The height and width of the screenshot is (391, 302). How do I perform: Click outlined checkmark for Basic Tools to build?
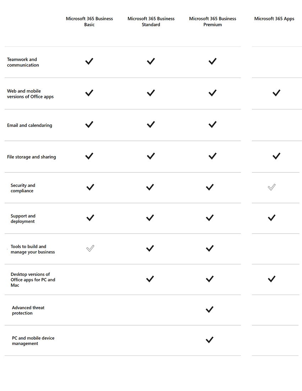(x=90, y=248)
